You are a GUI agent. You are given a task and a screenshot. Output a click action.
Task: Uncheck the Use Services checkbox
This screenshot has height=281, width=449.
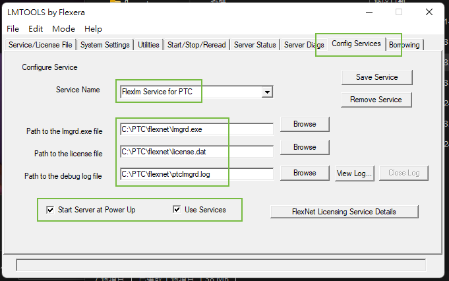177,210
